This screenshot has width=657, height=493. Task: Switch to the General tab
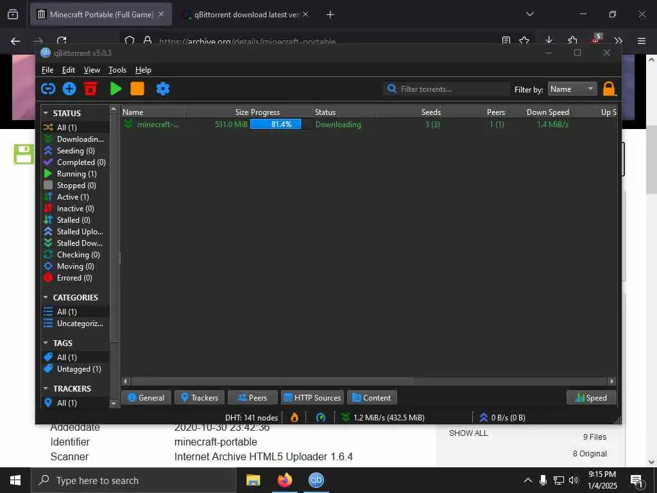point(146,397)
